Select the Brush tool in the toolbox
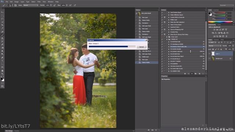The width and height of the screenshot is (235, 132). tap(2, 35)
